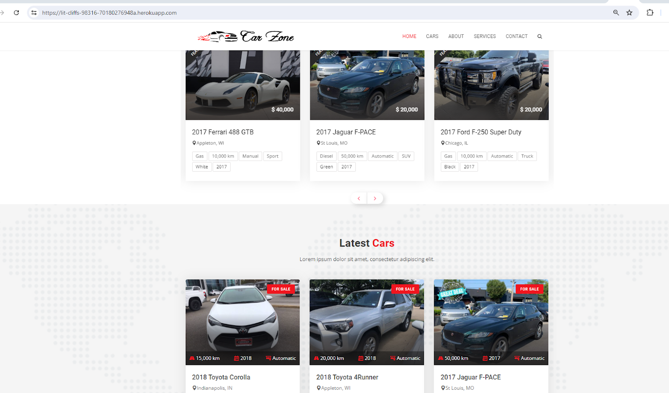Go to next featured cars slide
The width and height of the screenshot is (669, 393).
pos(375,198)
